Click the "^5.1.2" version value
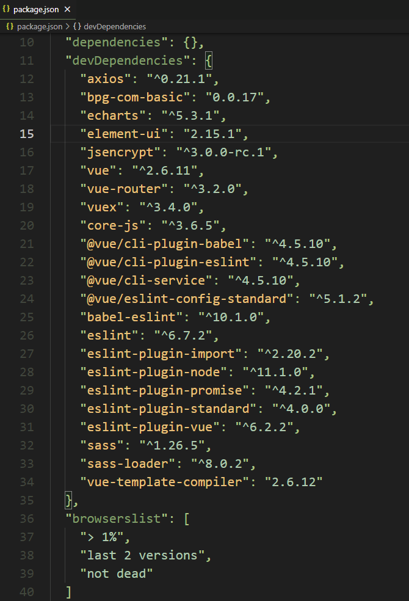This screenshot has height=601, width=409. click(x=338, y=299)
